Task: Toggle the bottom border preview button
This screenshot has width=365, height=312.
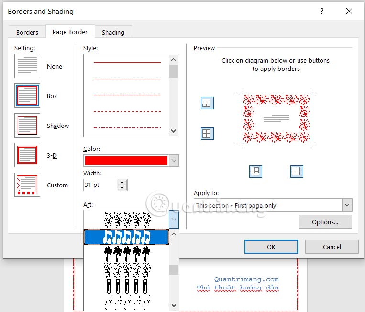Action: (207, 133)
